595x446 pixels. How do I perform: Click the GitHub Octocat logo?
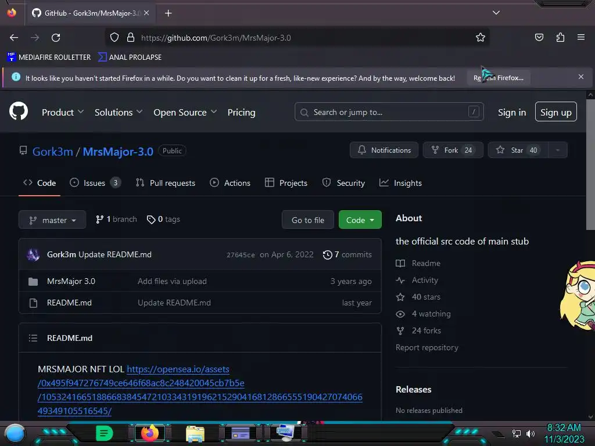click(x=19, y=111)
